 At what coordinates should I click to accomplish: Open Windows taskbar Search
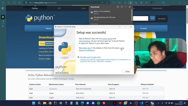(39, 103)
